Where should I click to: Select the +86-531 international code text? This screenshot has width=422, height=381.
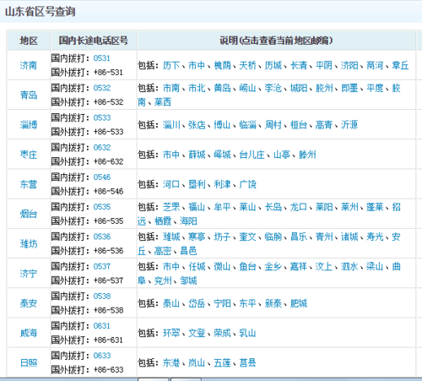click(x=108, y=73)
